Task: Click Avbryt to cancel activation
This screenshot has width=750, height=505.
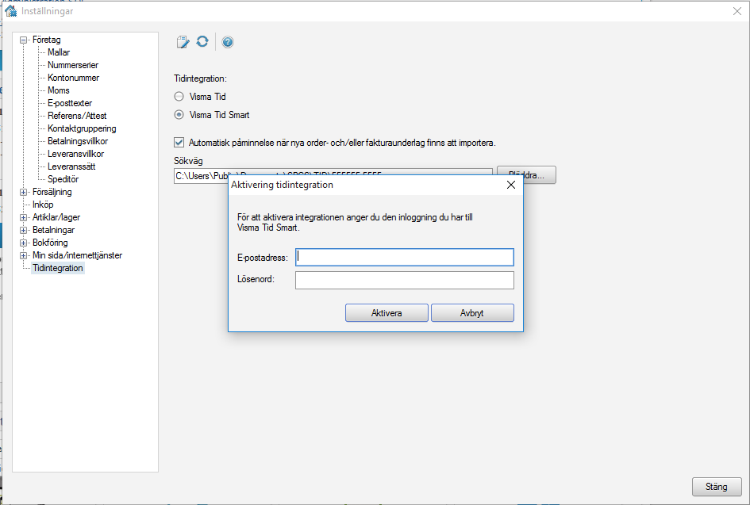Action: coord(472,313)
